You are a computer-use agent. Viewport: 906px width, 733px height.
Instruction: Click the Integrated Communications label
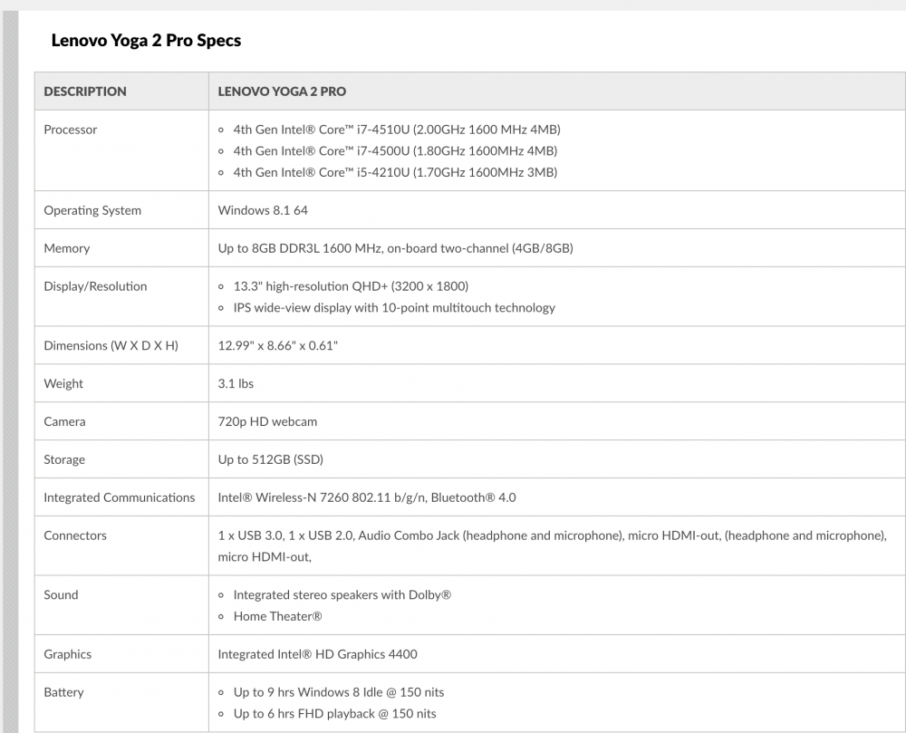pos(120,498)
